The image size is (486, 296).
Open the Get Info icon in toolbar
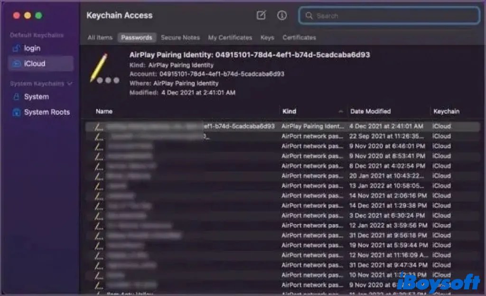(281, 15)
